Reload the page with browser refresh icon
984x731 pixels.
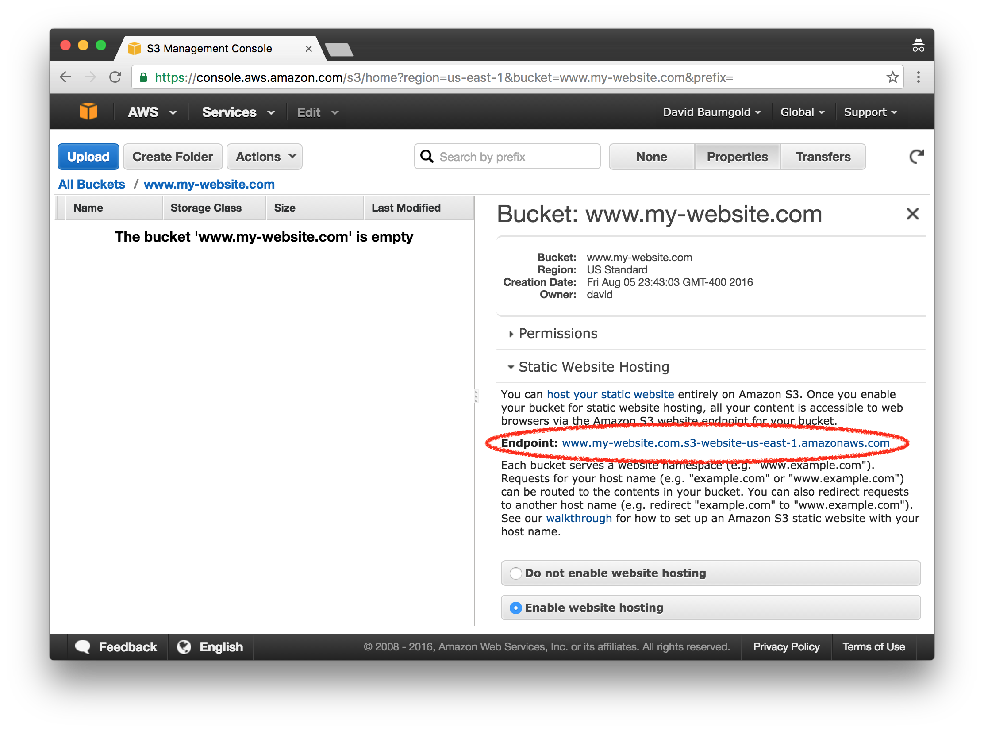click(x=115, y=77)
